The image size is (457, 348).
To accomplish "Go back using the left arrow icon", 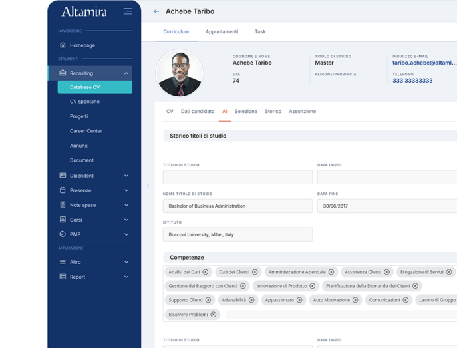I will pos(156,11).
